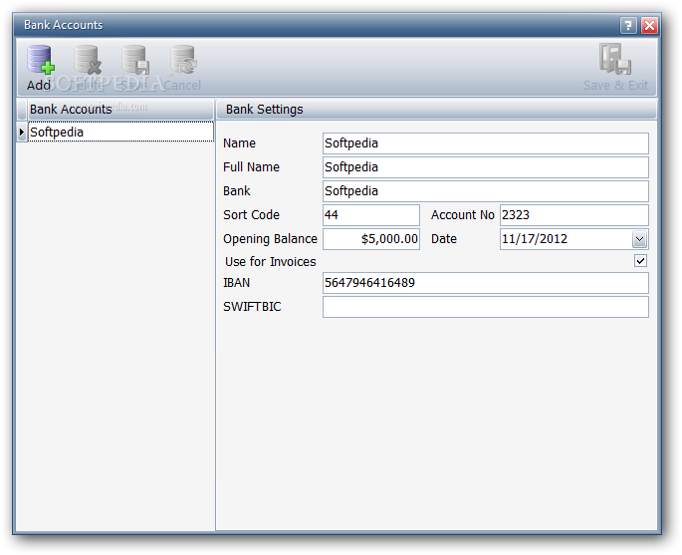Click the Account No label

(463, 215)
